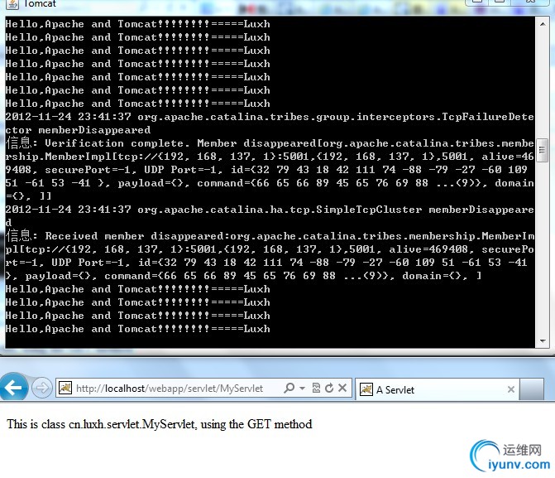Open a new tab with the blank tab button
The image size is (555, 478).
(x=531, y=389)
